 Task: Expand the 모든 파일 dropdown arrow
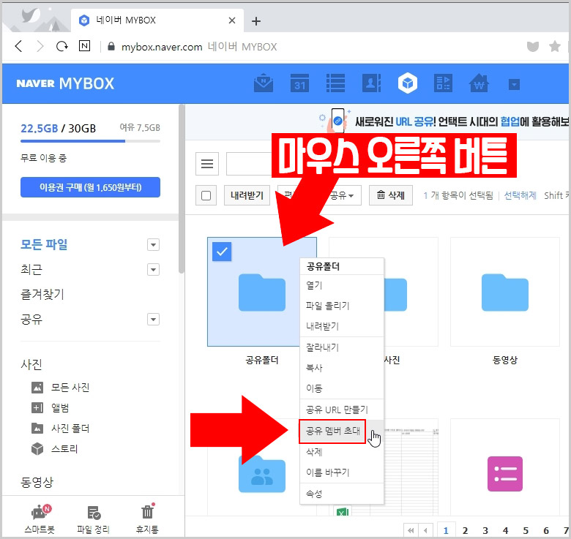(x=153, y=245)
